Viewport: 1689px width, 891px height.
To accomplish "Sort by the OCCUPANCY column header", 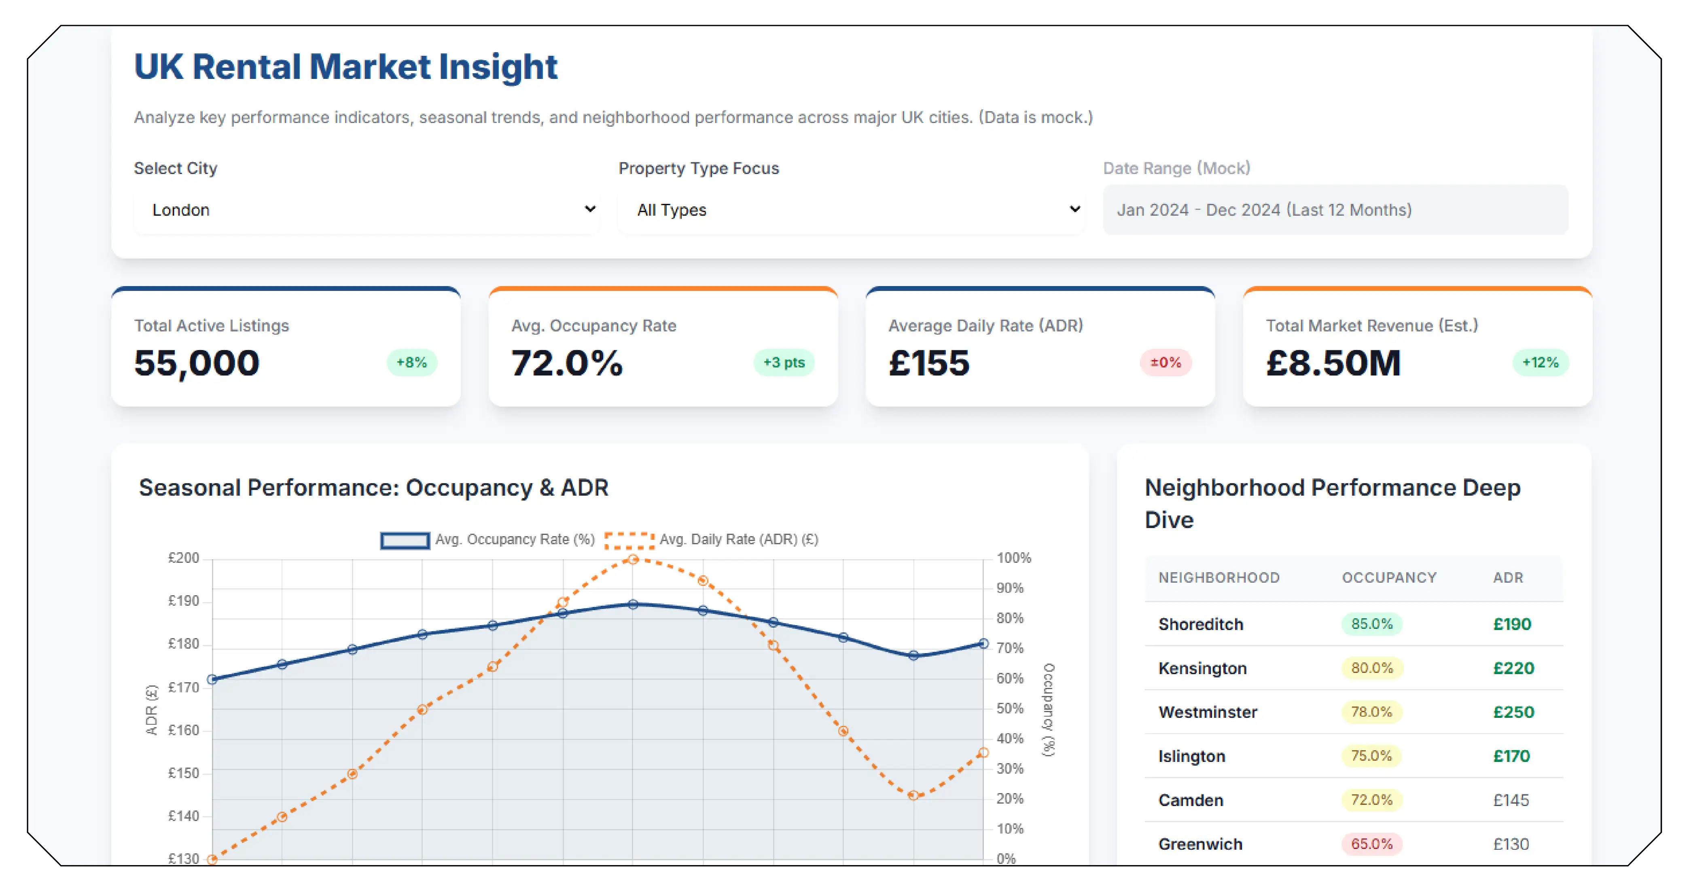I will pyautogui.click(x=1389, y=577).
